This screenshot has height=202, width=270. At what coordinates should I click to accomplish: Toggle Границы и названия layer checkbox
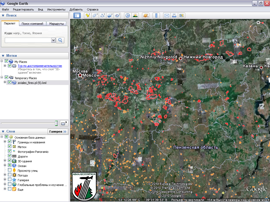pos(10,142)
